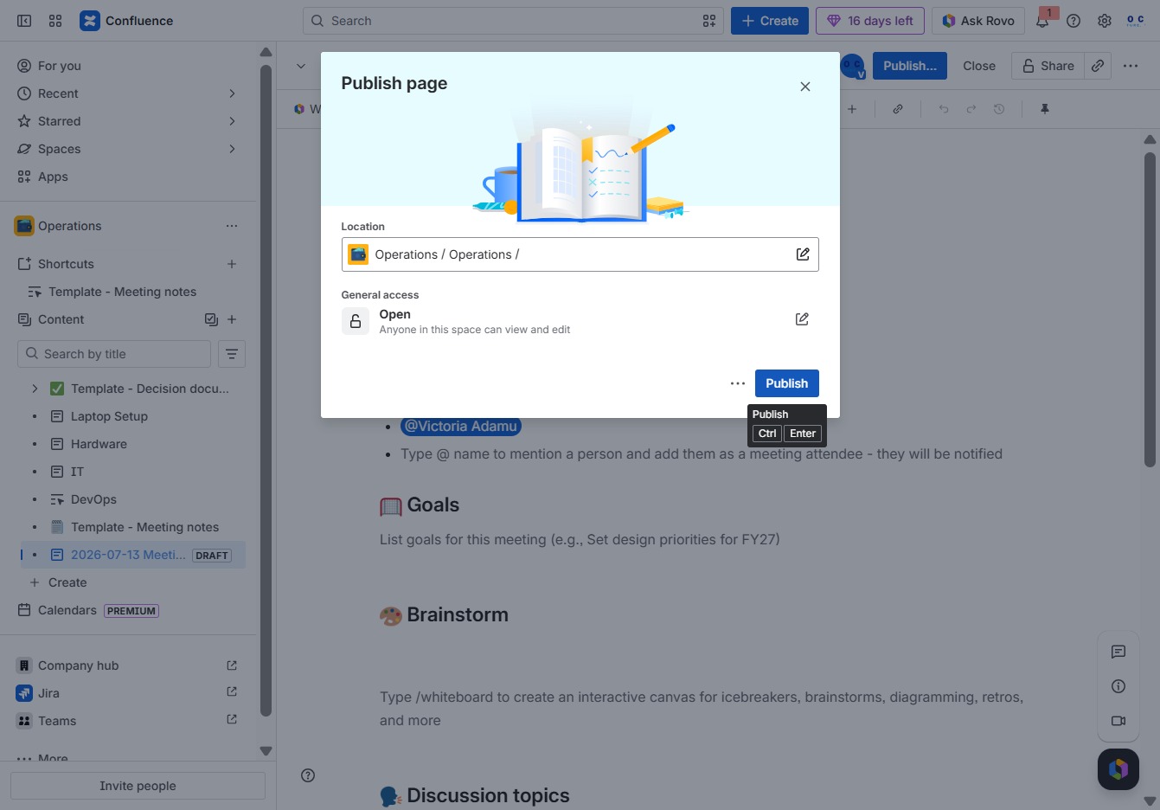Click Invite people button

click(x=138, y=786)
